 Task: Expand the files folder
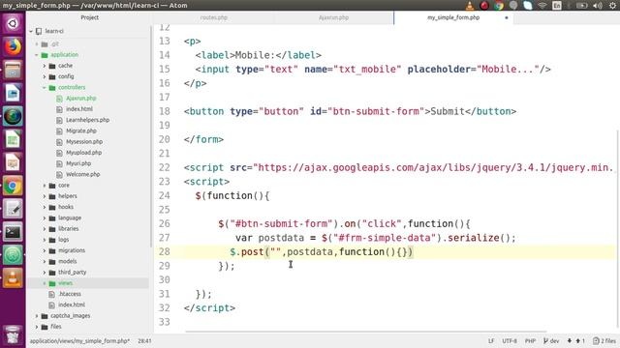37,327
